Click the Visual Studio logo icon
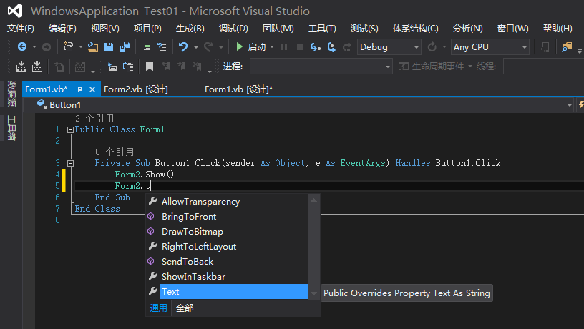The image size is (584, 329). pyautogui.click(x=15, y=11)
